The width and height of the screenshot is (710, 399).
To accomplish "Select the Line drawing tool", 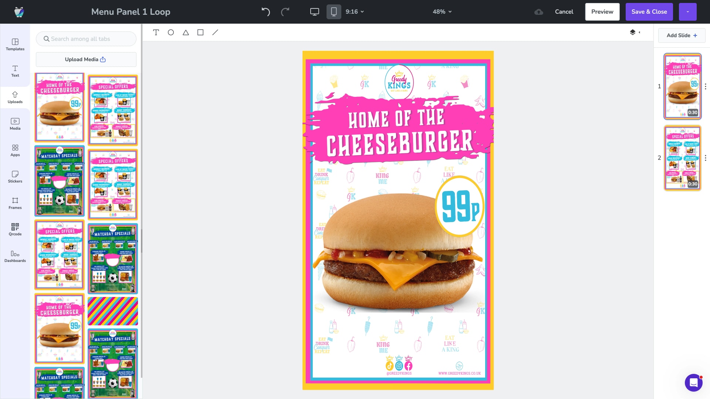I will coord(215,33).
